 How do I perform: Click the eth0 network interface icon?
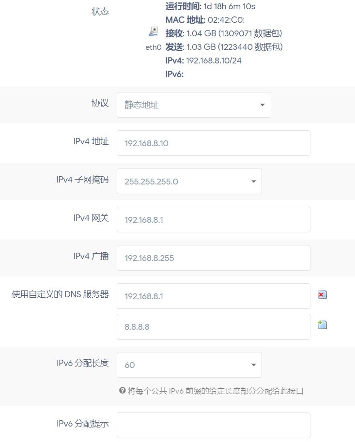coord(153,32)
